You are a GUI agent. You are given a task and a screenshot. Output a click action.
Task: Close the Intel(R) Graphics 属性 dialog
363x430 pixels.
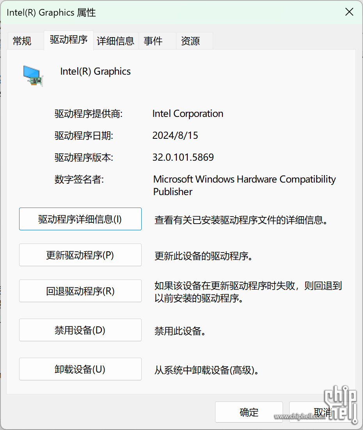click(x=349, y=12)
